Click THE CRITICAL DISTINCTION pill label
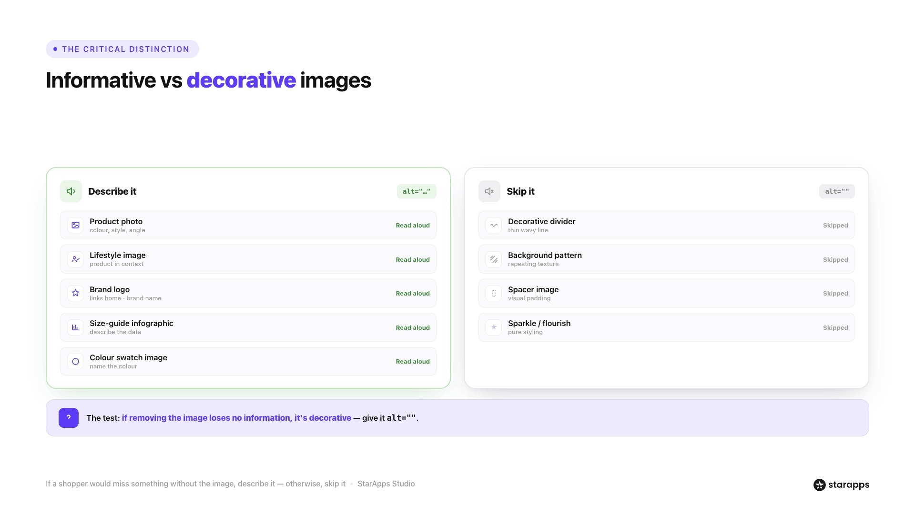The width and height of the screenshot is (915, 514). click(x=122, y=49)
